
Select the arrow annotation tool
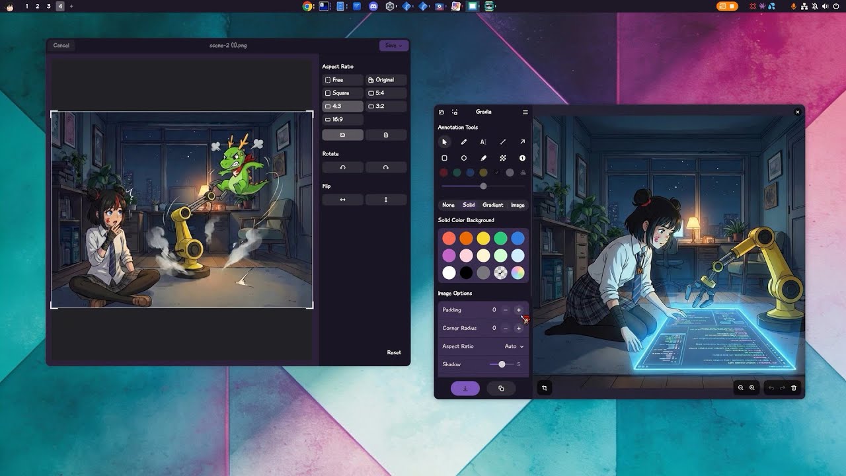point(522,141)
